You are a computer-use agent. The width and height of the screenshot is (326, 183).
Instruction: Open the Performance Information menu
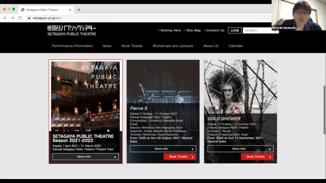72,46
